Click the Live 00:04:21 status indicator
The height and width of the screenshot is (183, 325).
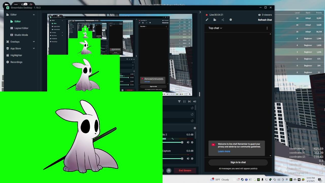[215, 15]
